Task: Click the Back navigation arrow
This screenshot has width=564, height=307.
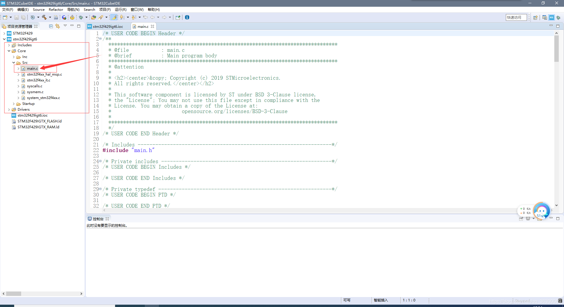Action: click(x=152, y=17)
